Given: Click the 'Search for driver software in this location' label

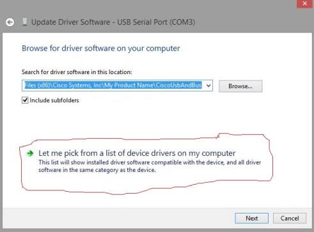Looking at the screenshot, I should coord(77,72).
